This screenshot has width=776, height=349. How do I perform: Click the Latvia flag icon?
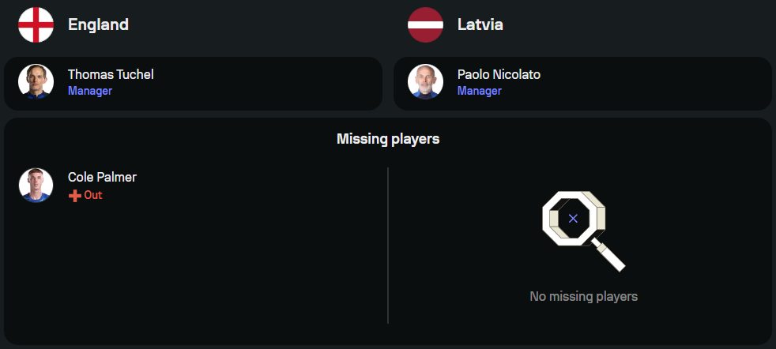click(x=426, y=24)
